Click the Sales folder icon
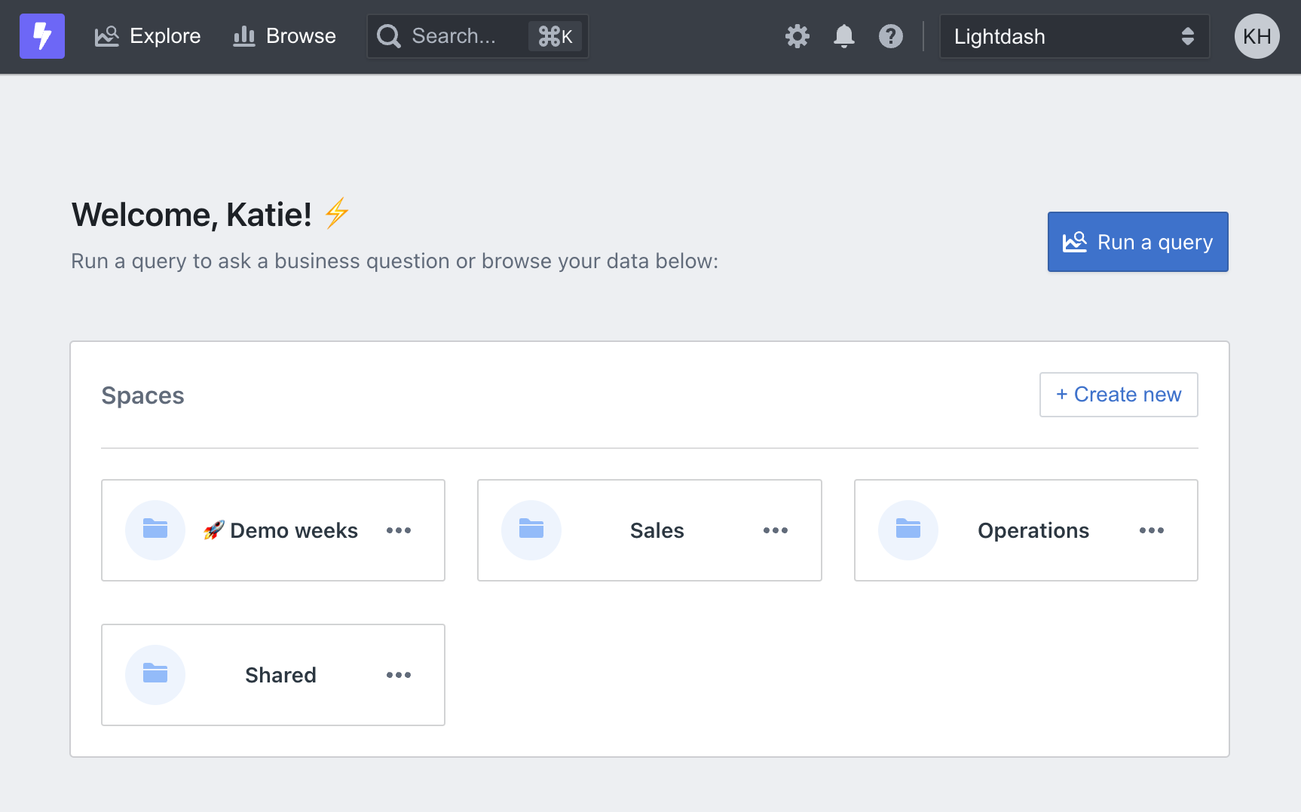1301x812 pixels. tap(531, 530)
